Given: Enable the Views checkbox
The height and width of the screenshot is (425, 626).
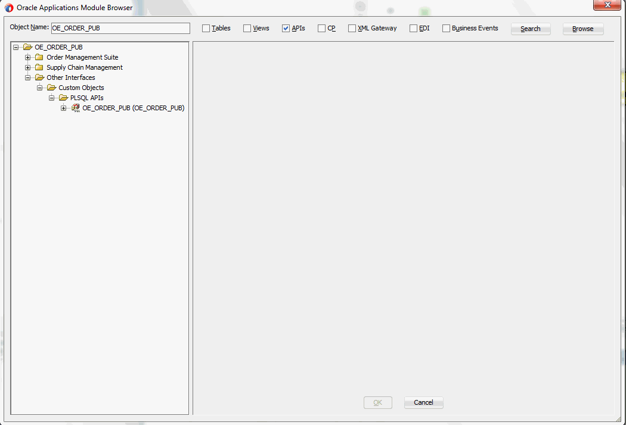Looking at the screenshot, I should coord(247,29).
